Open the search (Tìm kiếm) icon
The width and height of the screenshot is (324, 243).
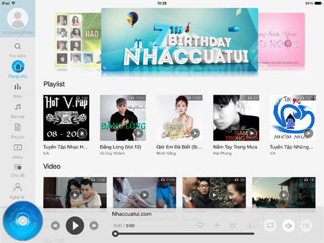coord(18,47)
